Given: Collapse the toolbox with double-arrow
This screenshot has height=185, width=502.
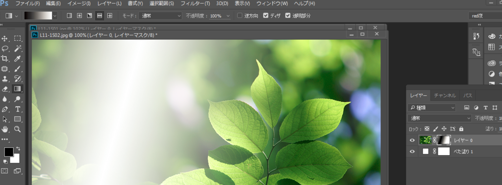Looking at the screenshot, I should [1, 25].
